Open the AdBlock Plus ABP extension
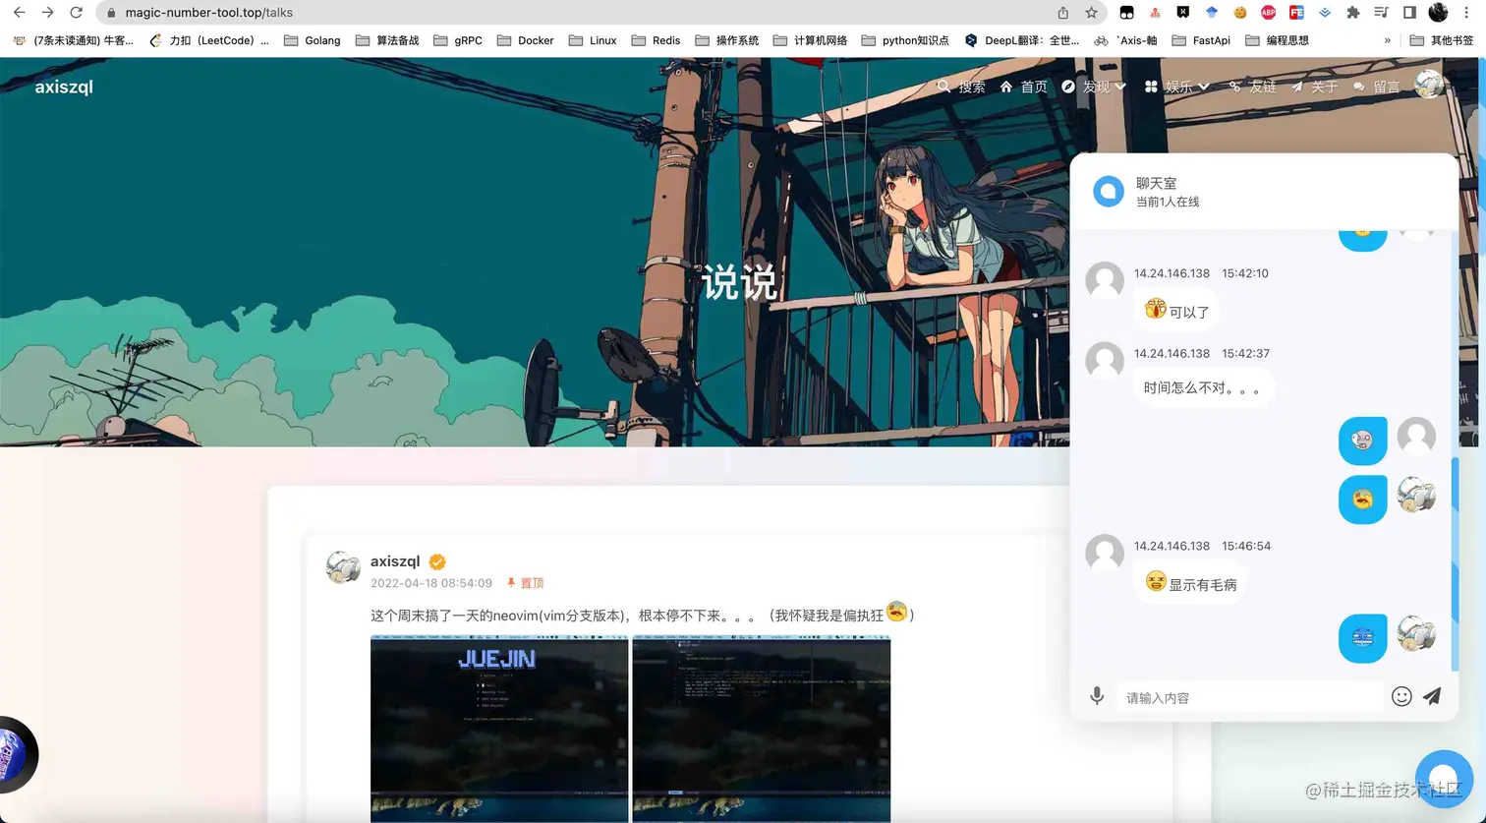This screenshot has height=823, width=1486. [1268, 13]
